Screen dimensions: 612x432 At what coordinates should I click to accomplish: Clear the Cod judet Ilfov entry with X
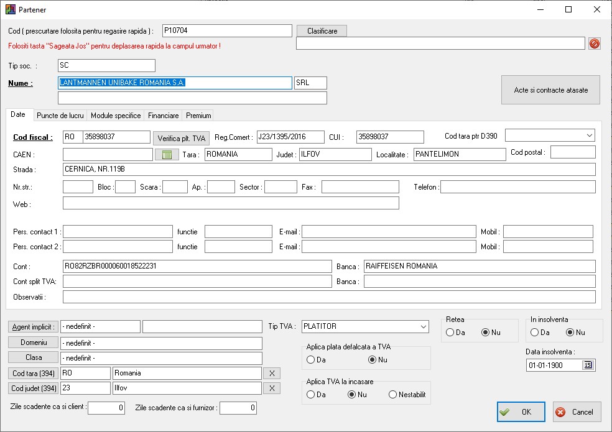point(271,388)
